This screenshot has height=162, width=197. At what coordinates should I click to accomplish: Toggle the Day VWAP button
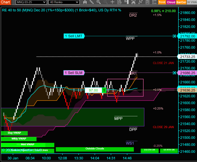point(14,133)
